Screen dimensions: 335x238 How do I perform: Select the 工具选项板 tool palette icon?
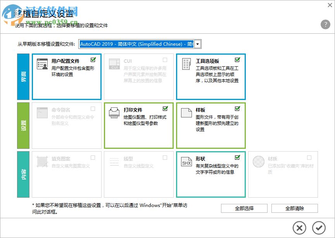186,63
